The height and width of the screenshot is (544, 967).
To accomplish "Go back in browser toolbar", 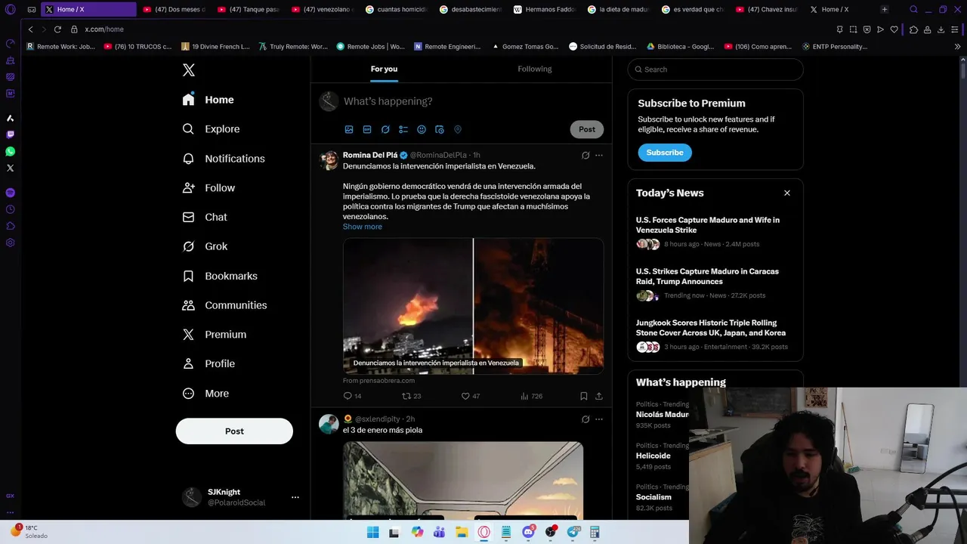I will [x=30, y=29].
